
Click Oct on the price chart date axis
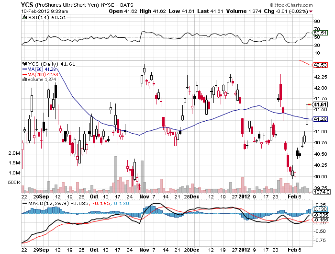coord(94,196)
